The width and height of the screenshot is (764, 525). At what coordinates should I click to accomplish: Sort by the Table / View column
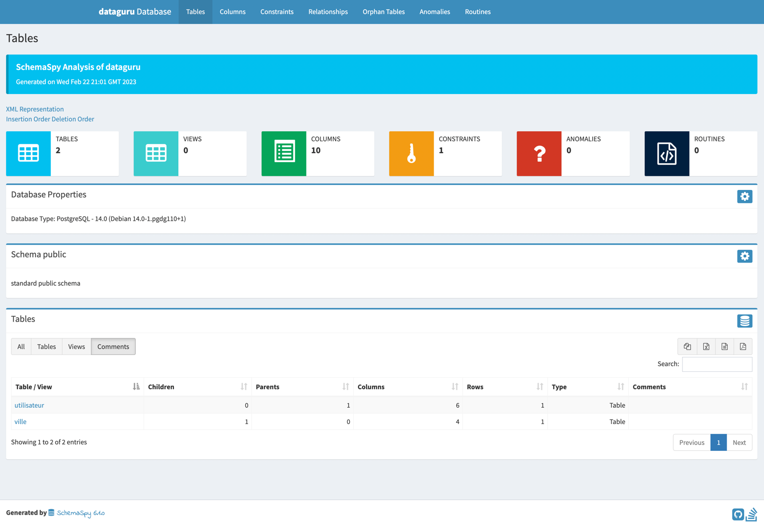[77, 387]
